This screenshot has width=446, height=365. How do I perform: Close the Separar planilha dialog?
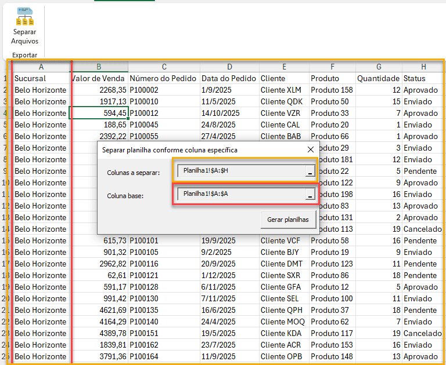tap(310, 149)
